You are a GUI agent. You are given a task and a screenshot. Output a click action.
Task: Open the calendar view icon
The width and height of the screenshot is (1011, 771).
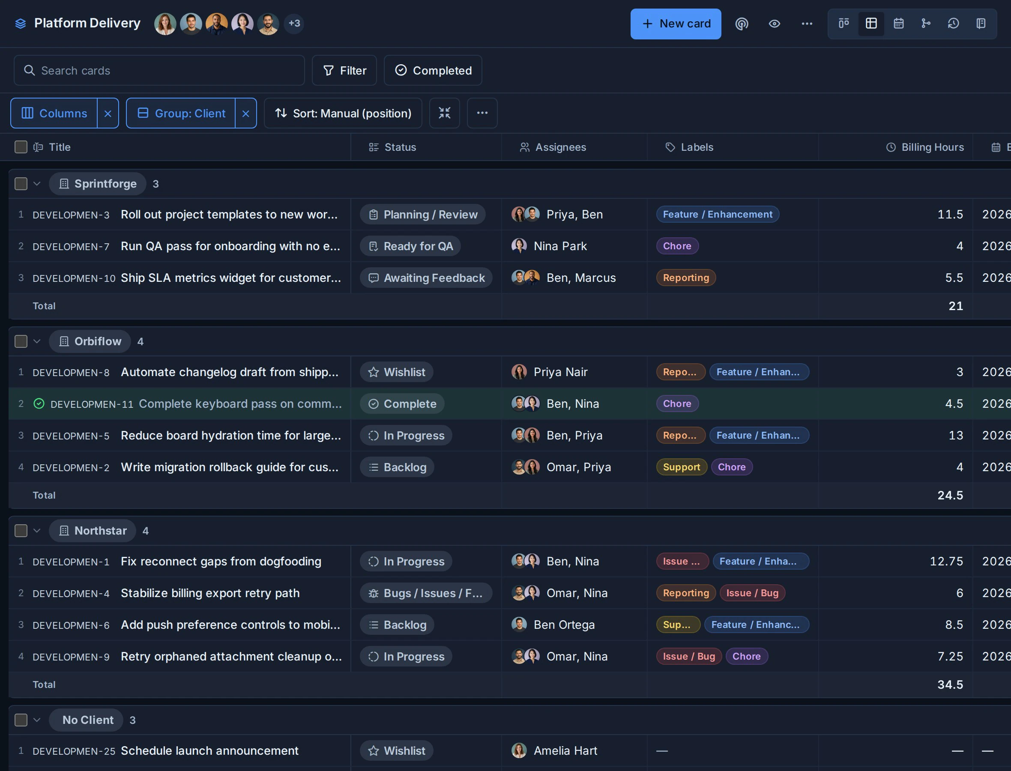point(899,24)
